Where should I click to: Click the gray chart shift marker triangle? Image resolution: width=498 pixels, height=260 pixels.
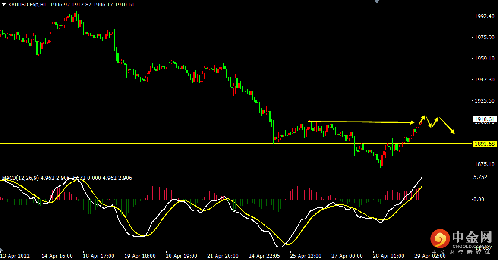click(377, 2)
